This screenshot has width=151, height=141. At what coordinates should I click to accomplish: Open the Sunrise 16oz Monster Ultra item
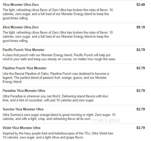point(23,109)
